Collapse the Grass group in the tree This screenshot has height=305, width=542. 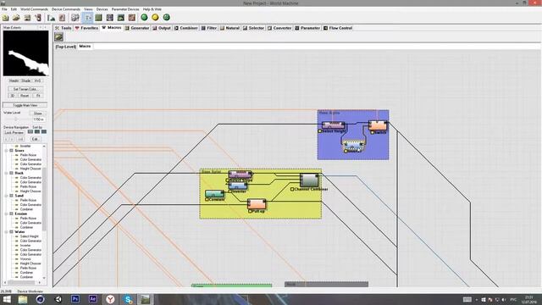click(x=6, y=151)
